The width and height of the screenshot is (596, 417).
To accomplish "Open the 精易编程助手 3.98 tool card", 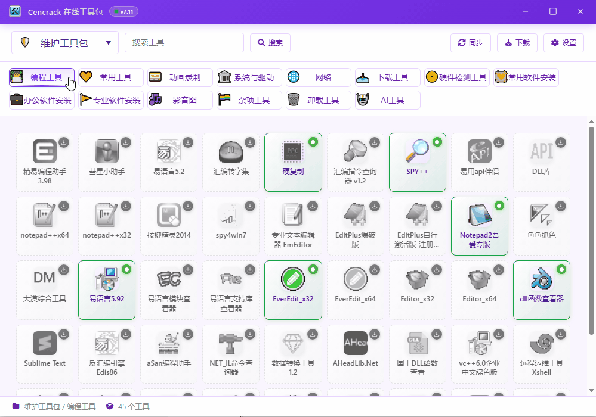I will click(x=45, y=163).
